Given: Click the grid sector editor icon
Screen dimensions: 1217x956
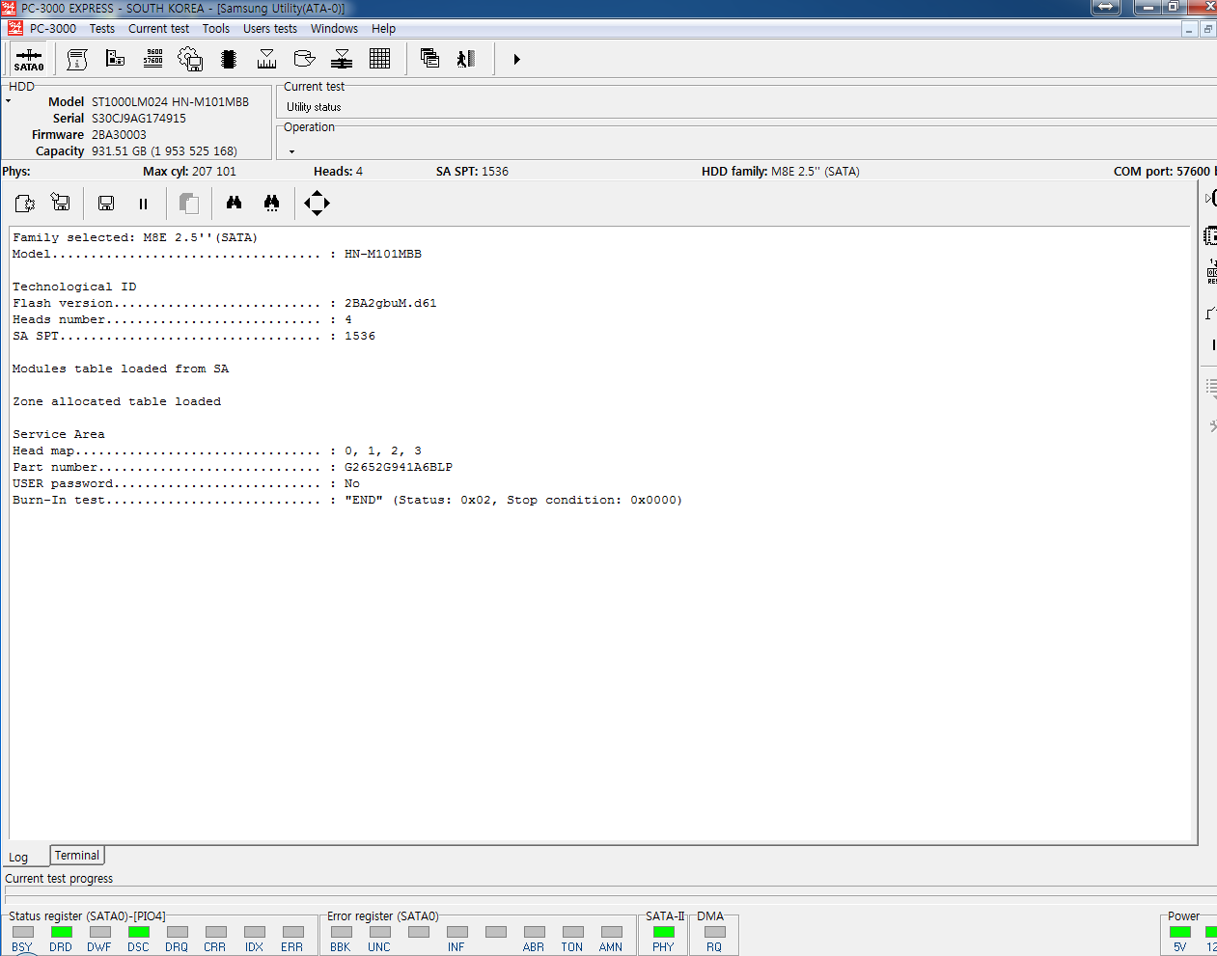Looking at the screenshot, I should click(x=379, y=60).
